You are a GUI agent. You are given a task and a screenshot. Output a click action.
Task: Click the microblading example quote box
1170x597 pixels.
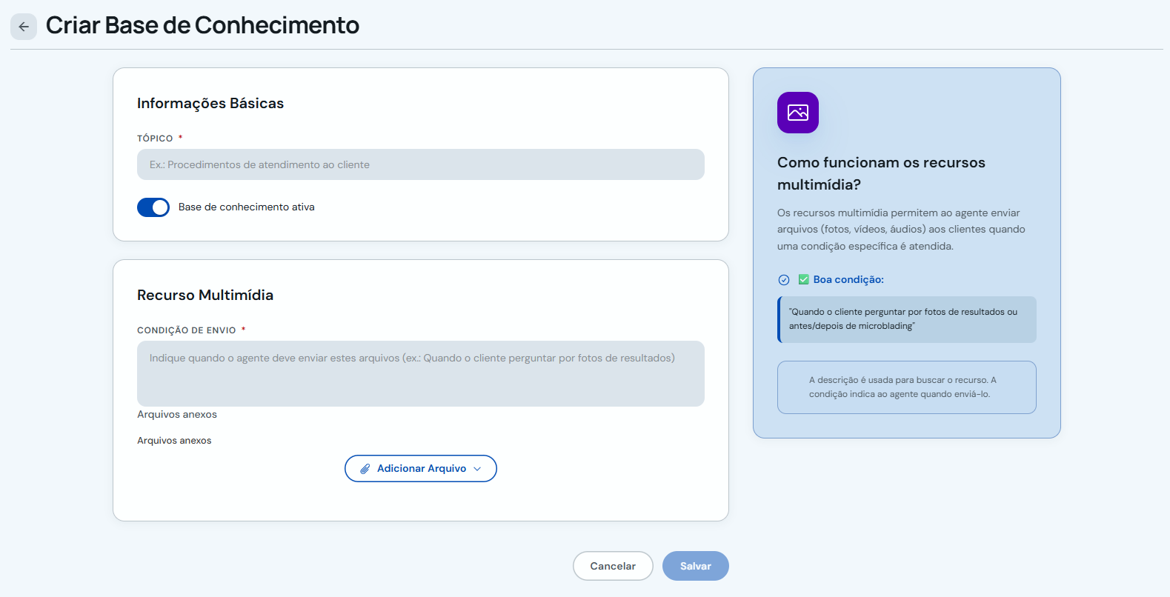coord(907,319)
